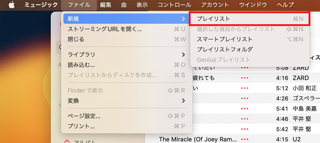Open the ヘルプ menu
Viewport: 320px width, 143px height.
285,5
